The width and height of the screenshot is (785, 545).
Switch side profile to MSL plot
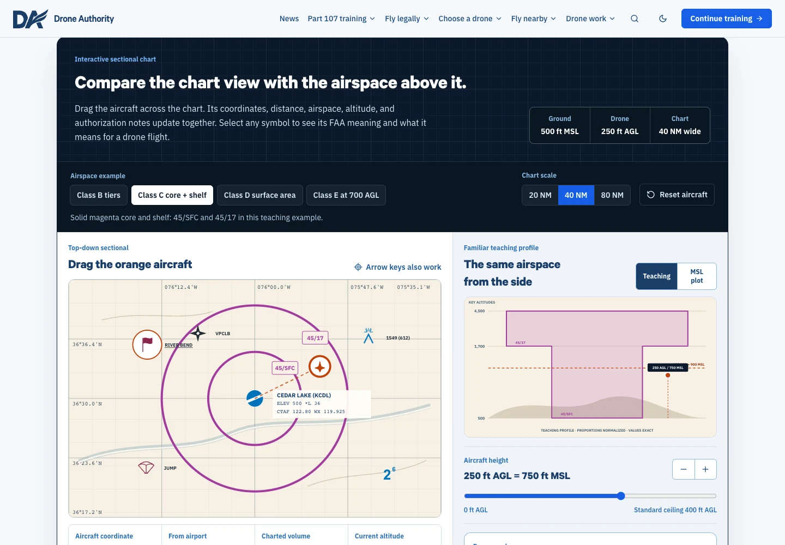tap(697, 276)
